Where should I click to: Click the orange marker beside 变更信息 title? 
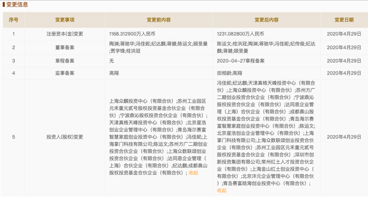click(4, 4)
